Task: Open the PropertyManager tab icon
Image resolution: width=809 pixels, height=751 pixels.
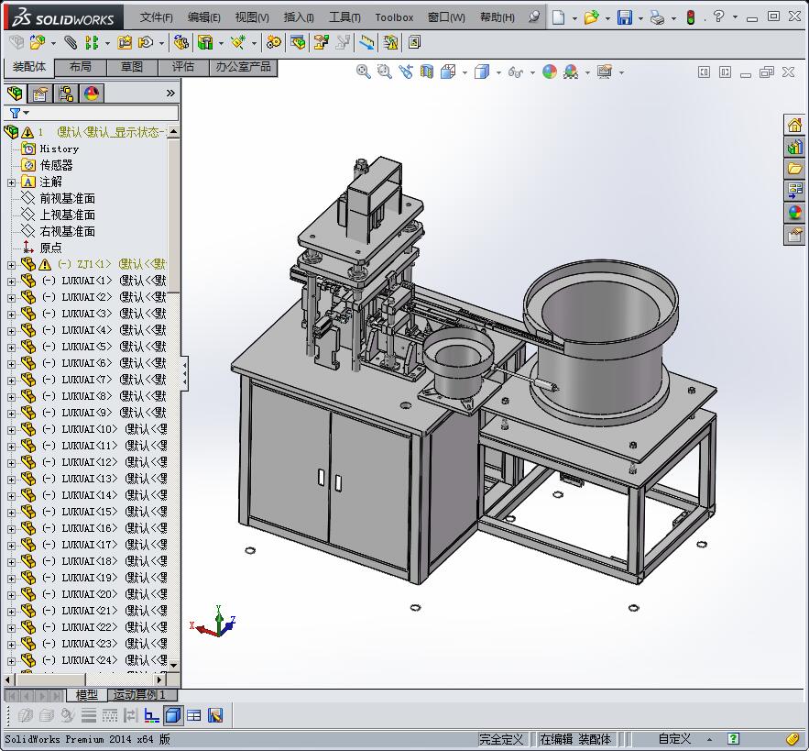Action: 40,94
